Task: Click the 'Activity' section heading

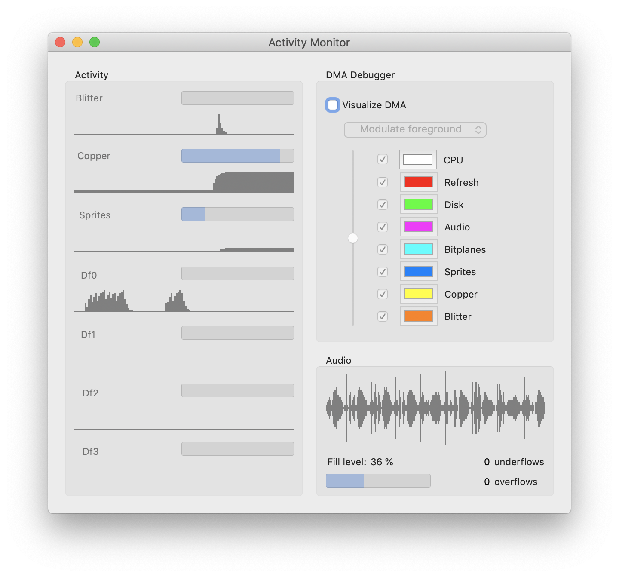Action: click(92, 75)
